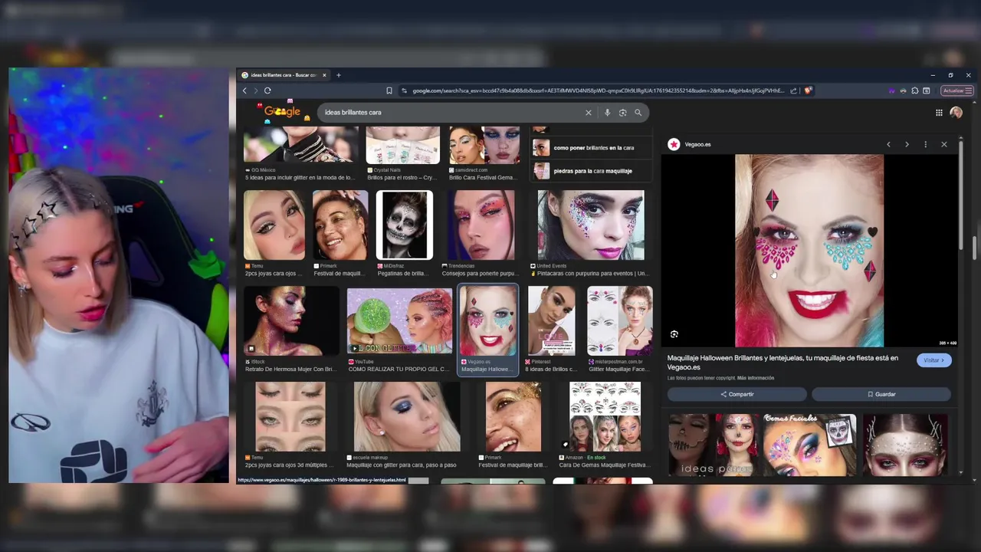Click the Compartir button

[x=737, y=394]
